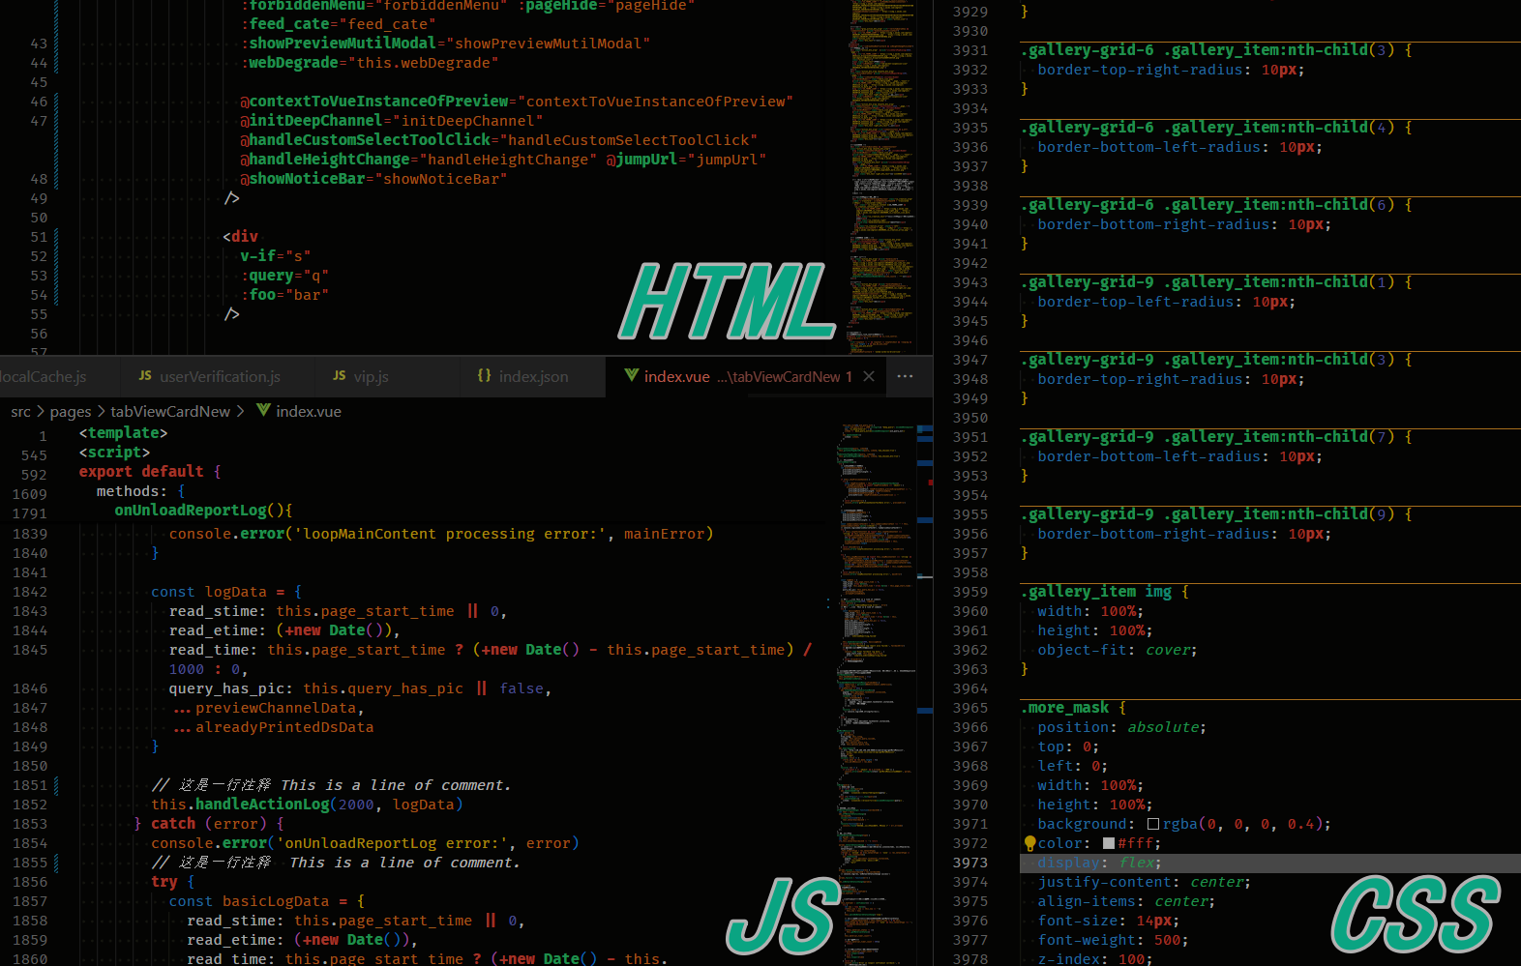Click on query_has_pic property line

(360, 688)
